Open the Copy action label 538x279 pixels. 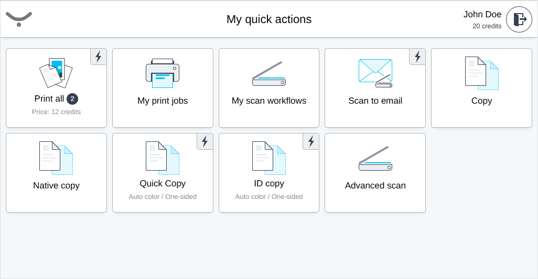[482, 101]
